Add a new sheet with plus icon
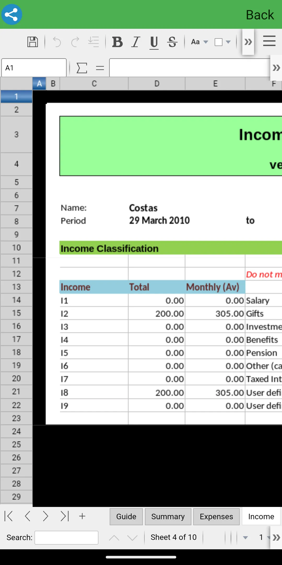282x565 pixels. click(x=82, y=516)
